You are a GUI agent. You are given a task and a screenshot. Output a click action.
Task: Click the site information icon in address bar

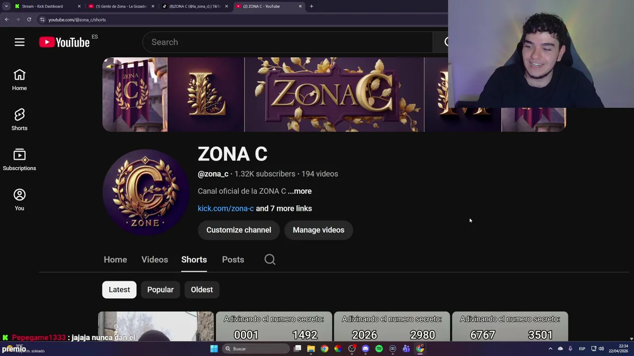coord(43,20)
